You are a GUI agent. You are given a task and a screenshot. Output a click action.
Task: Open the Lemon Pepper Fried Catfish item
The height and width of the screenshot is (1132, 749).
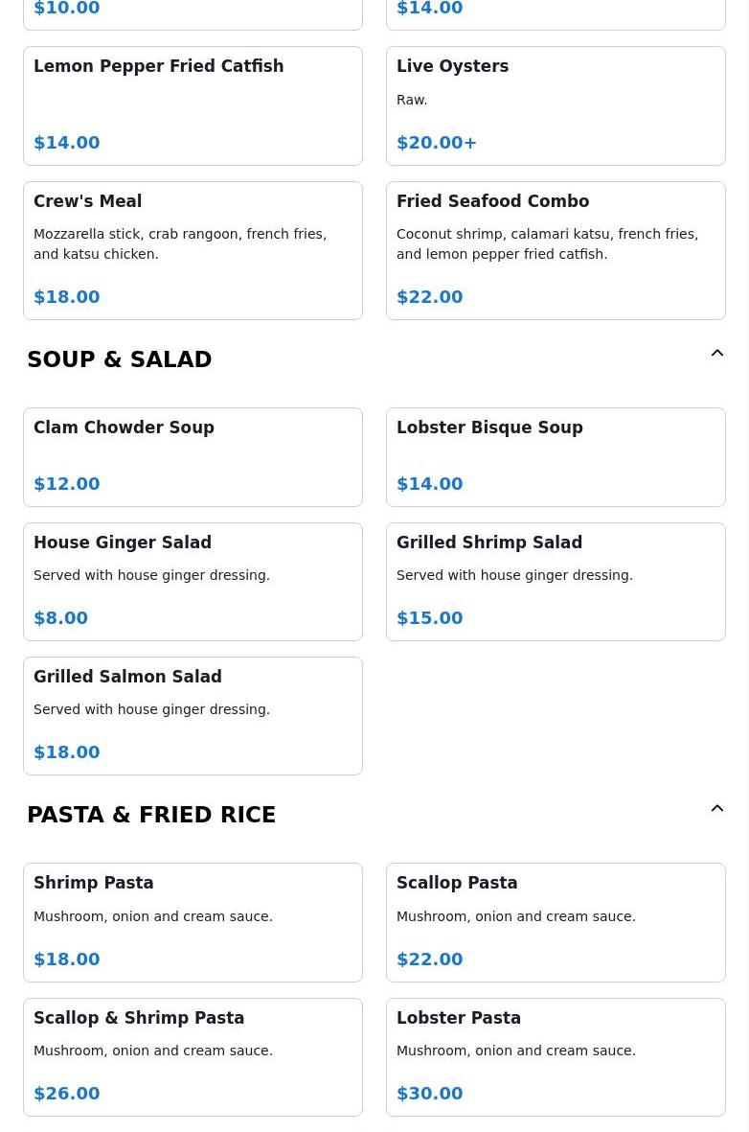(x=193, y=105)
